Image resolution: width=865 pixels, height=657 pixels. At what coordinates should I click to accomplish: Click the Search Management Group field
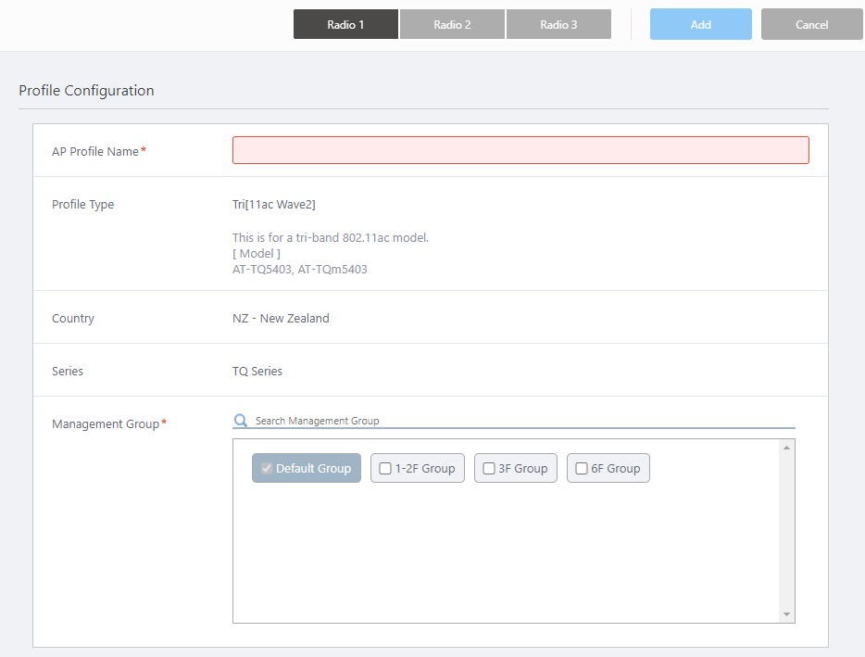pyautogui.click(x=519, y=421)
